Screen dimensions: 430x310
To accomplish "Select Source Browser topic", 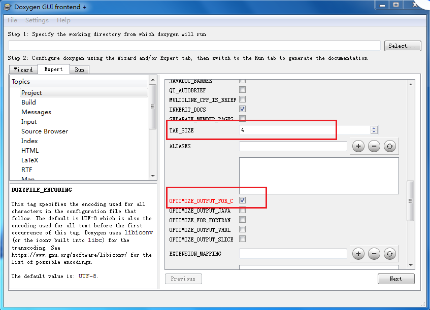I will coord(45,131).
